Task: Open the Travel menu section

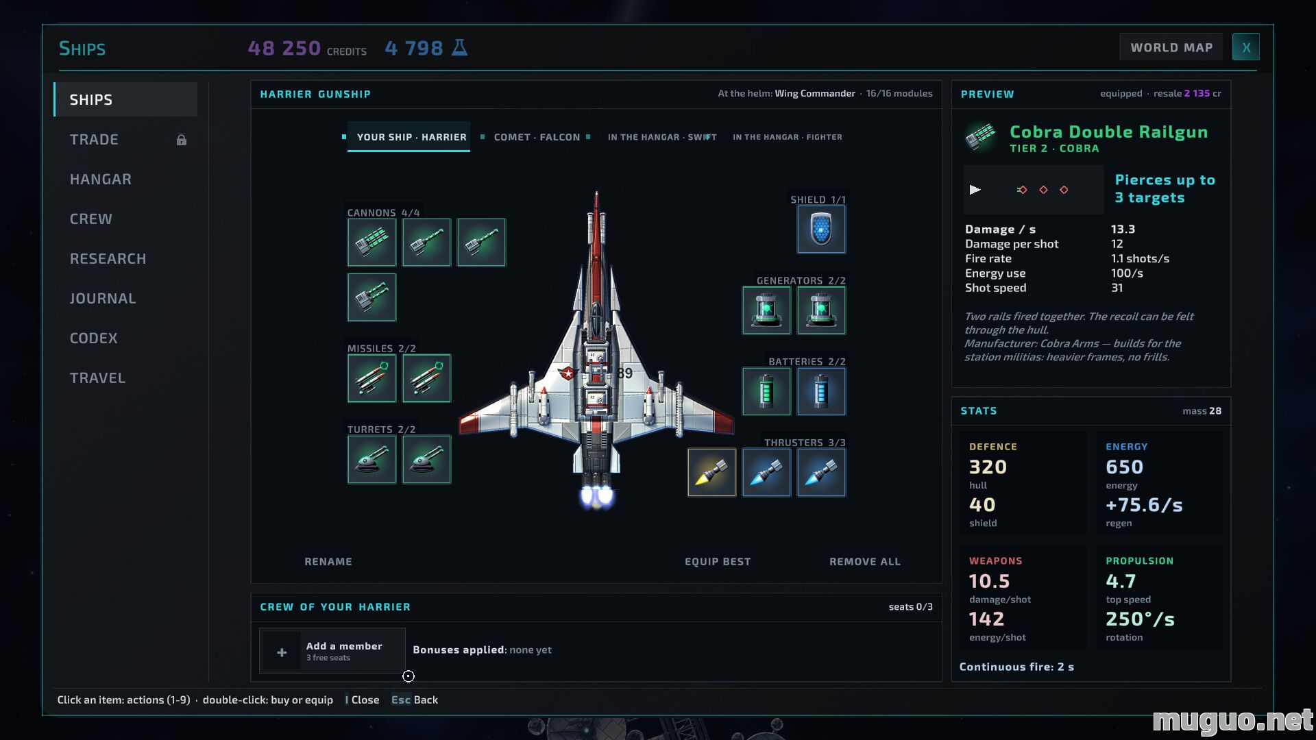Action: [x=125, y=378]
